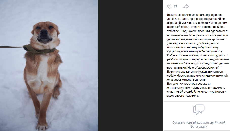Click the like counter showing 21
The width and height of the screenshot is (230, 131).
click(x=175, y=6)
